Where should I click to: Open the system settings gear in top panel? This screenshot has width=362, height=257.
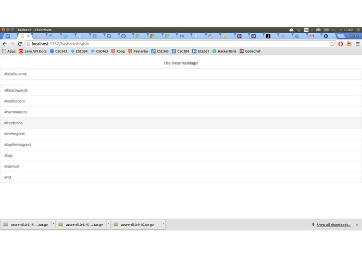click(x=358, y=30)
